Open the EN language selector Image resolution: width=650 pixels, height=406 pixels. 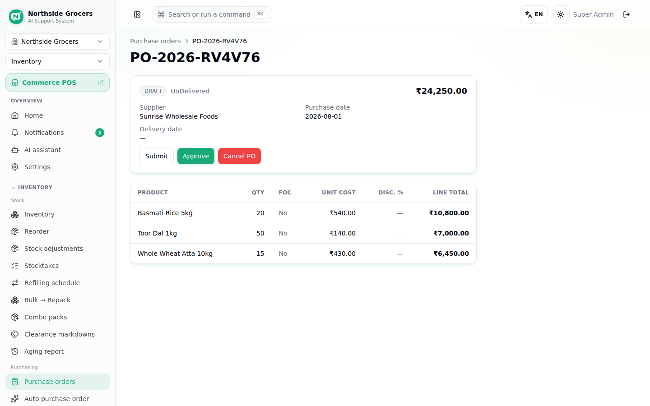point(534,14)
